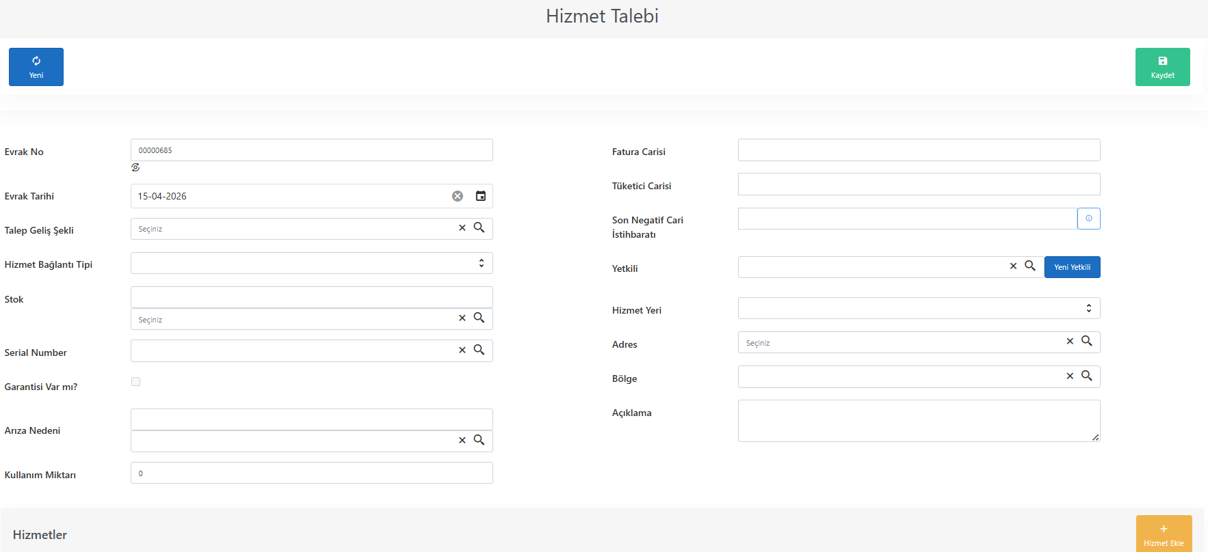Screen dimensions: 1208x552
Task: Search Stok using the magnifier icon
Action: 479,318
